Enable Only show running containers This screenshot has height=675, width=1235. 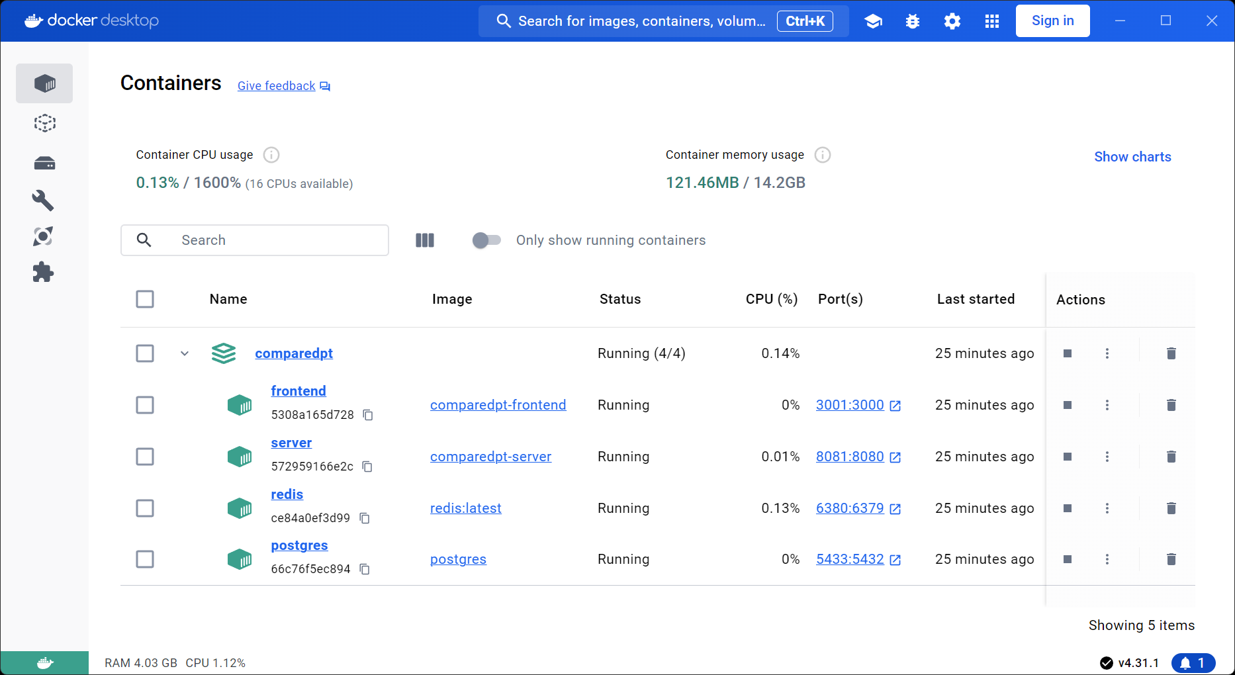[x=487, y=240]
